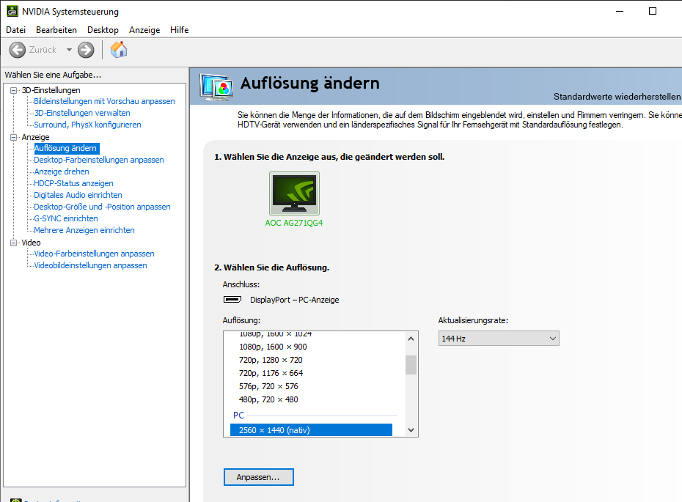Click the Auflösung ändern header icon
682x502 pixels.
coord(216,87)
